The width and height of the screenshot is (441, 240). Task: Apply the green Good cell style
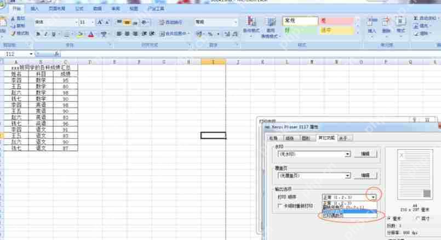pos(300,30)
